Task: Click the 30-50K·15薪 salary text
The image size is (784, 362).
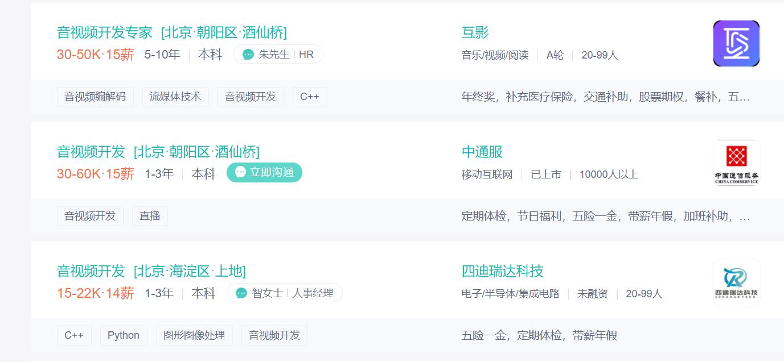Action: (x=95, y=55)
